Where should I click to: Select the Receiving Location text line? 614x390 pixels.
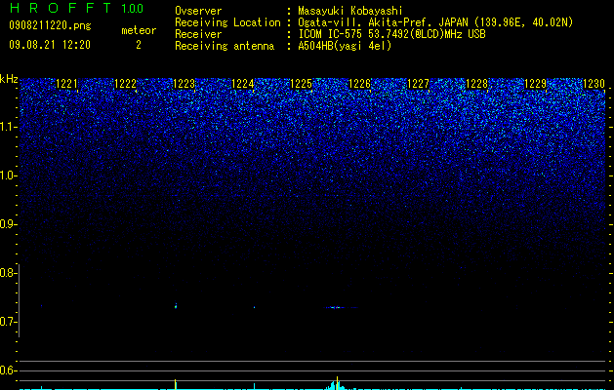374,22
